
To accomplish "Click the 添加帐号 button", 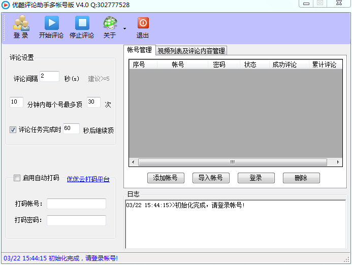I will (x=166, y=178).
